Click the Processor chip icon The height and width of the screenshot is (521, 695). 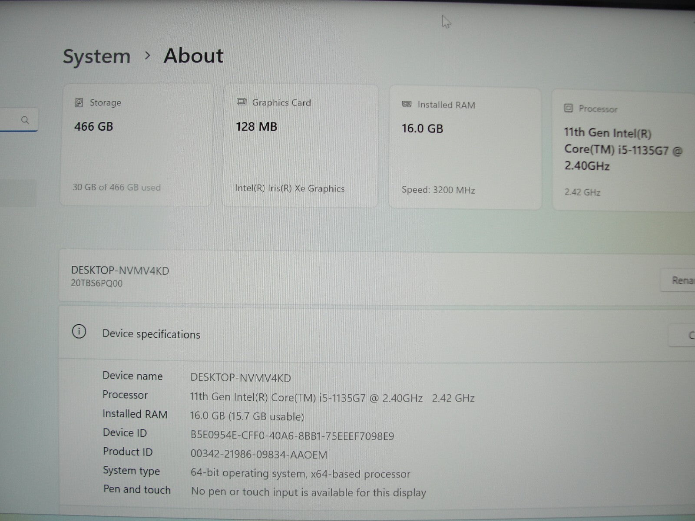[x=568, y=108]
